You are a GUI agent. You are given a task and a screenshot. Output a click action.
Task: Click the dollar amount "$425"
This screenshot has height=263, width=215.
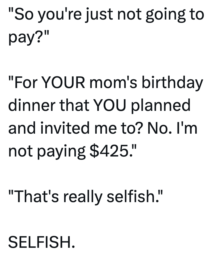click(108, 150)
